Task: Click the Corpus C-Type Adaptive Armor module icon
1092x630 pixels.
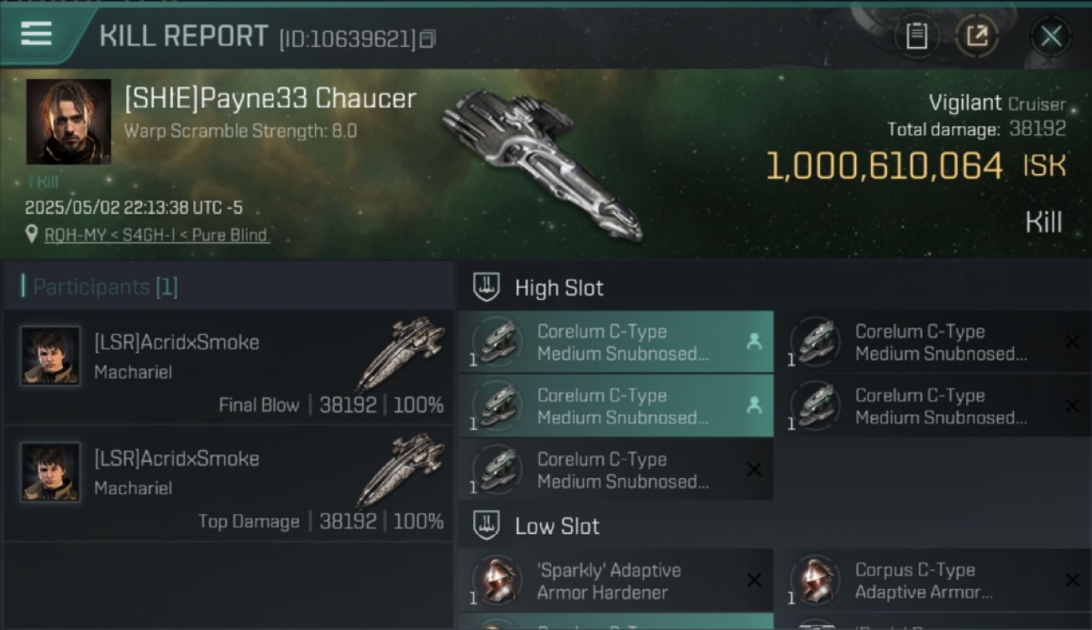Action: coord(815,580)
